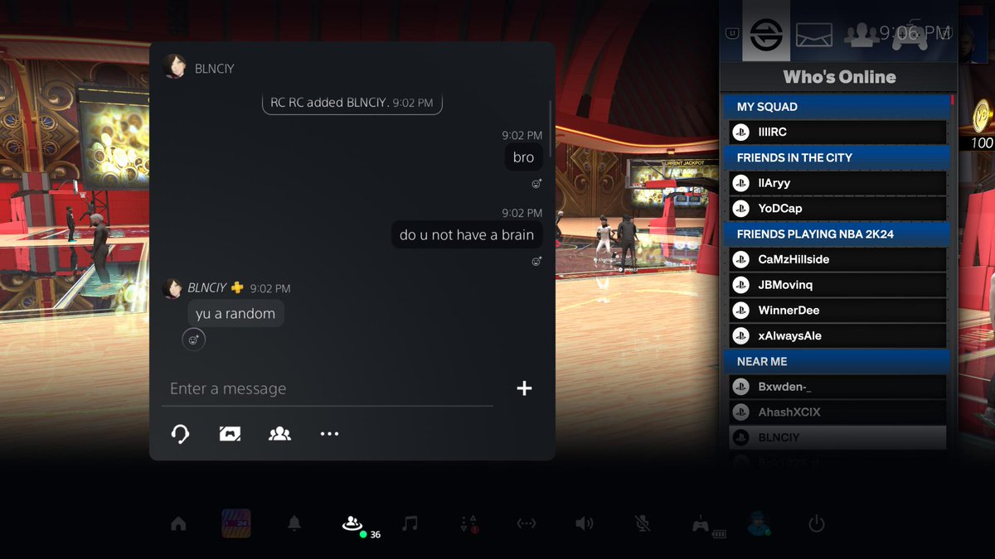The width and height of the screenshot is (995, 559).
Task: Select the music control icon
Action: point(410,523)
